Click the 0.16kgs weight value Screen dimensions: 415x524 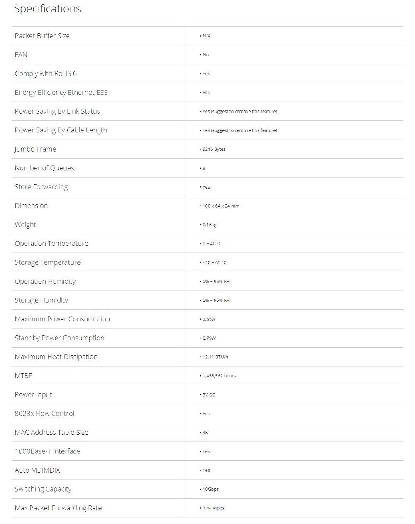coord(210,225)
